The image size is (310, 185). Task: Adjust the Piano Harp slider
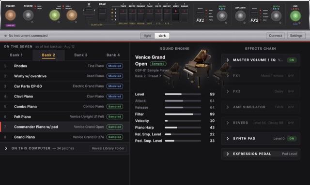coord(183,128)
